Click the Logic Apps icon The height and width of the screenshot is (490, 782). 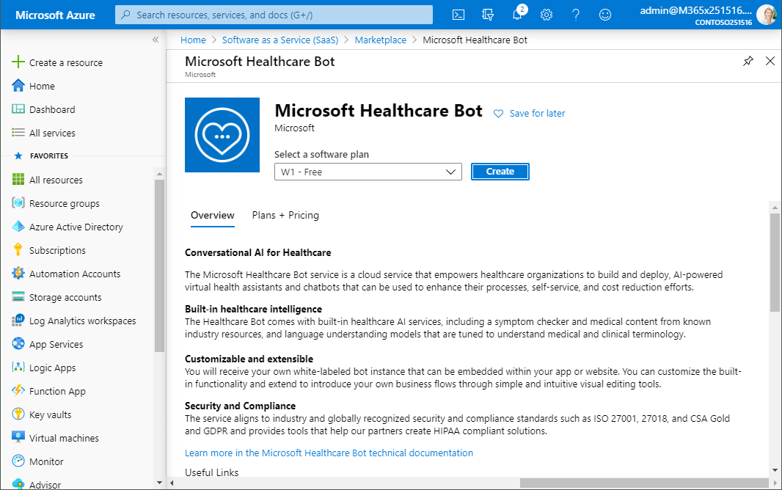[x=18, y=367]
